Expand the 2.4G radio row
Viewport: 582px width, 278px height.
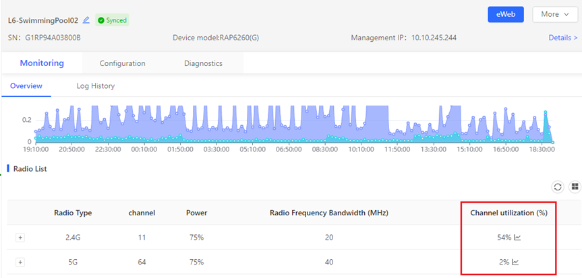click(20, 238)
